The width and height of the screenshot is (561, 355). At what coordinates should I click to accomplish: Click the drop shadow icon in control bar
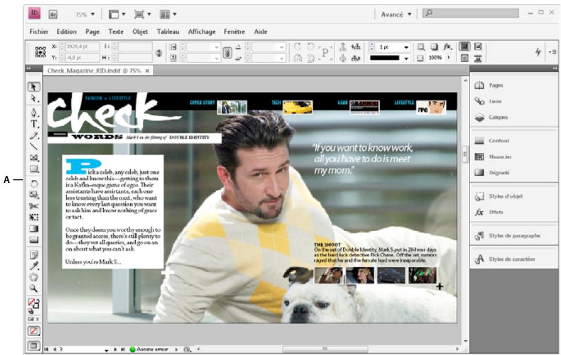[x=434, y=47]
